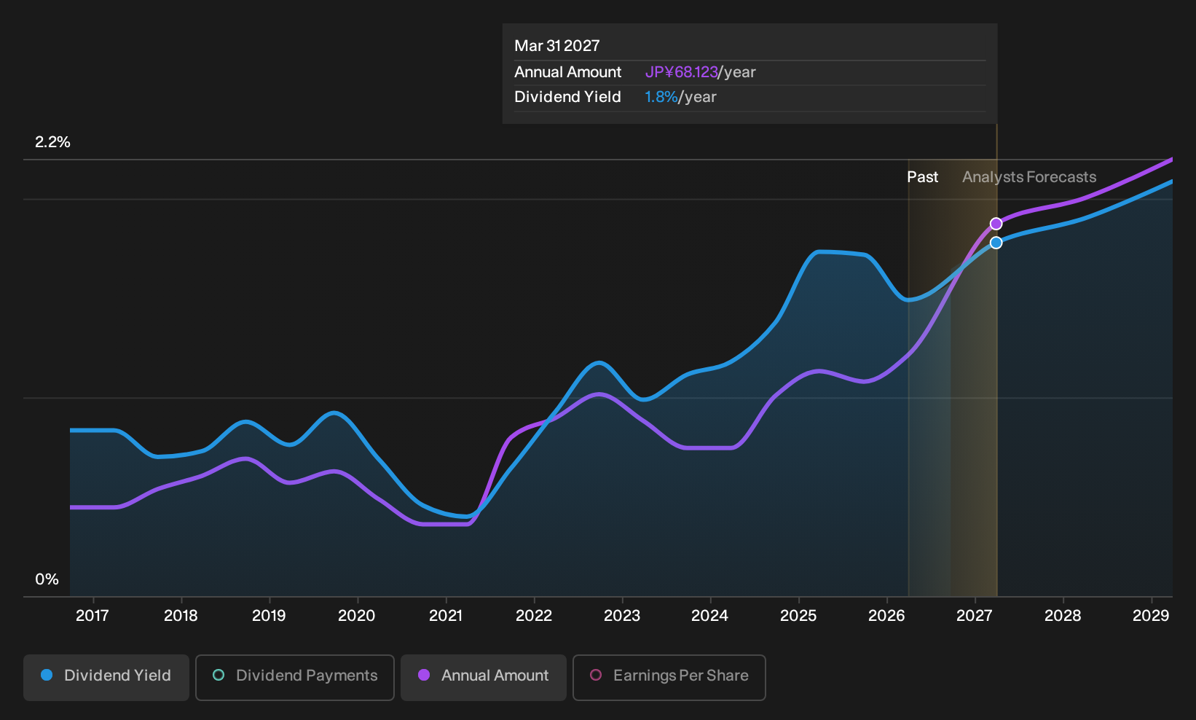Click the 2017 x-axis year label

(x=93, y=616)
